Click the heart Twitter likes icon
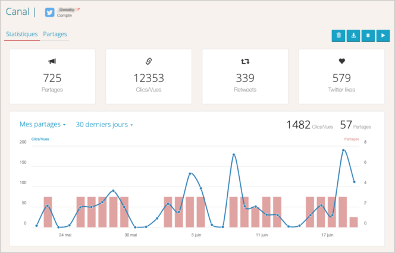Image resolution: width=395 pixels, height=253 pixels. pyautogui.click(x=341, y=61)
